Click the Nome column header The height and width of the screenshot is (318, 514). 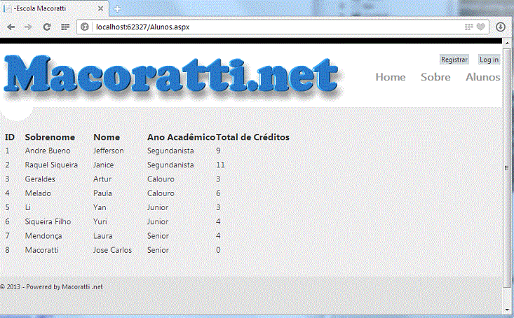pyautogui.click(x=107, y=137)
